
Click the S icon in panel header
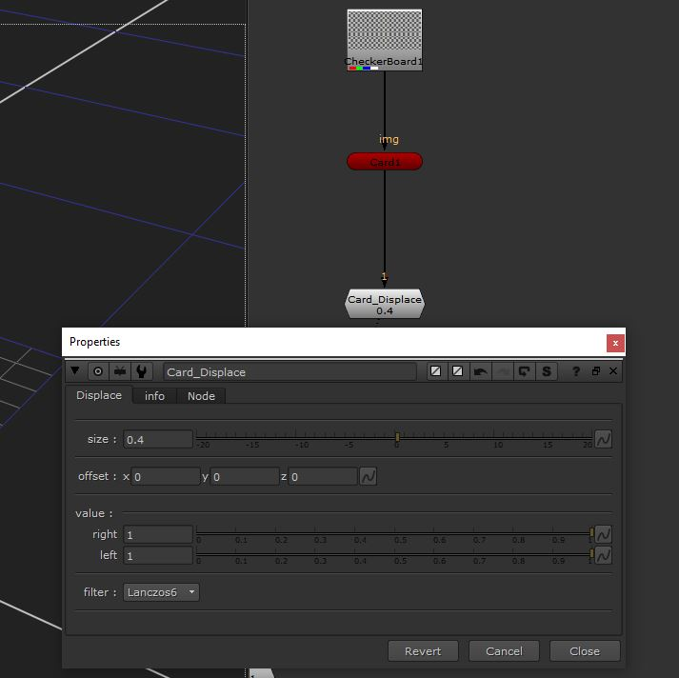pos(547,371)
